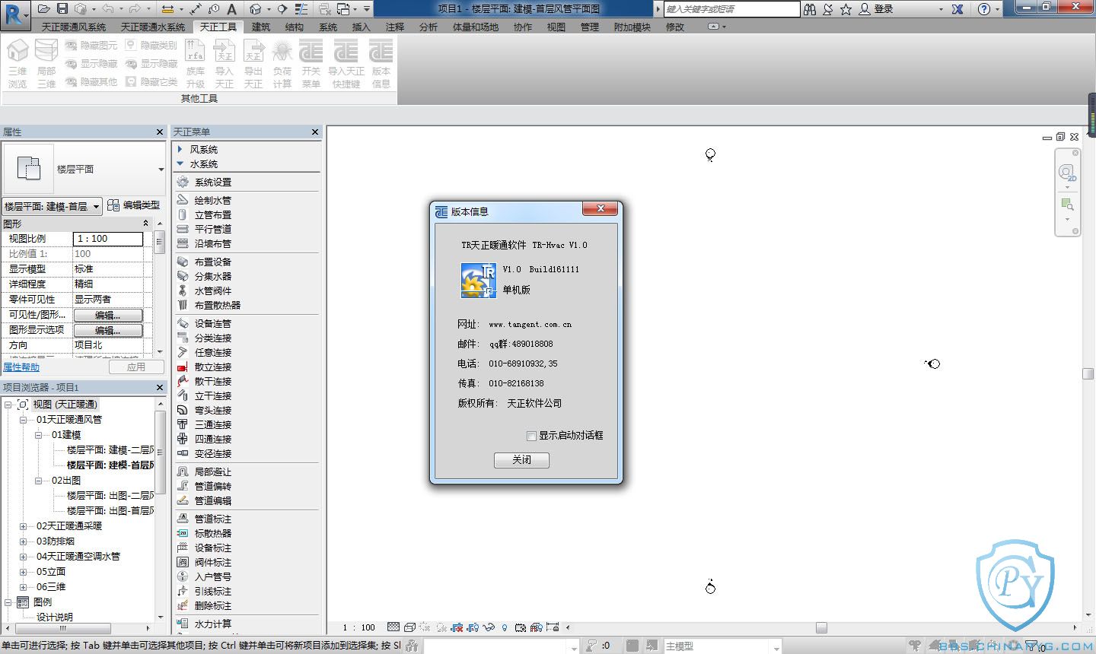
Task: Click the Revit application menu button
Action: (x=15, y=14)
